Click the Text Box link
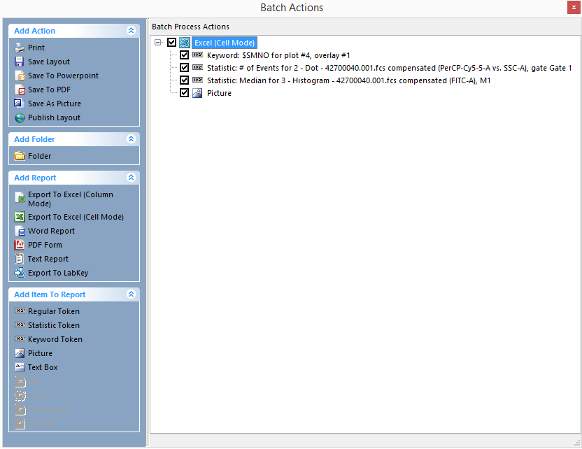Viewport: 582px width, 449px height. [43, 367]
